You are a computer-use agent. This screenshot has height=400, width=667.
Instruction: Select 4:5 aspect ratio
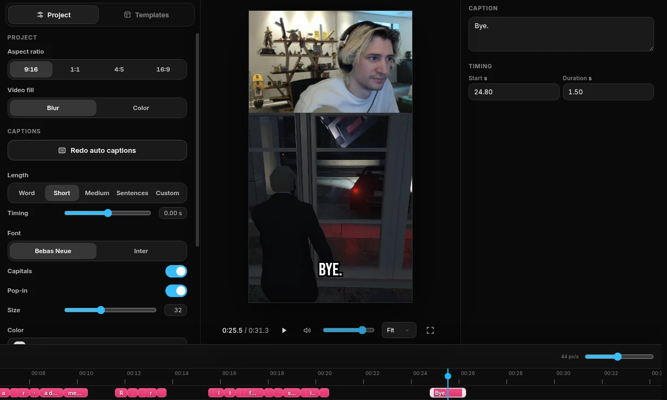[119, 69]
